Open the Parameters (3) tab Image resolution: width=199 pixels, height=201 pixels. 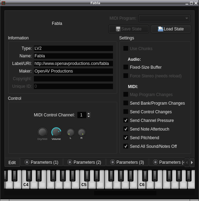[x=127, y=162]
